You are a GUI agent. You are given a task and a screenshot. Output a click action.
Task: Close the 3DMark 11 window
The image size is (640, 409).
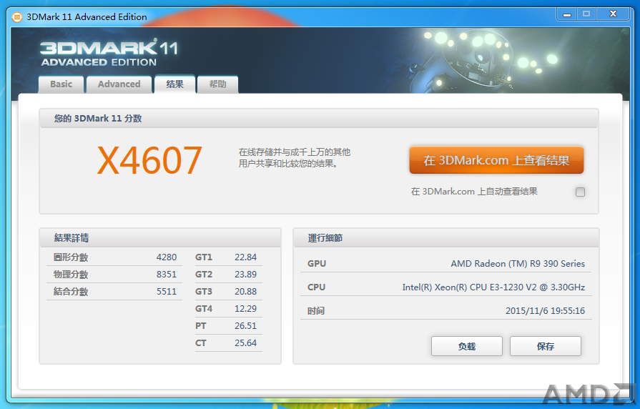(x=613, y=14)
